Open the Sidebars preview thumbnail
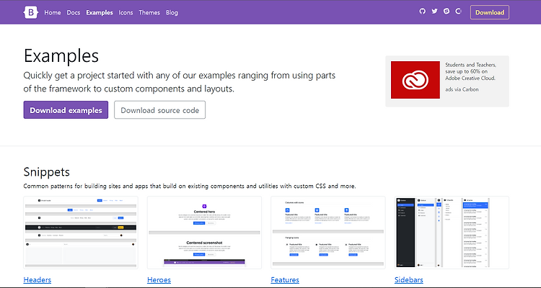 coord(452,233)
